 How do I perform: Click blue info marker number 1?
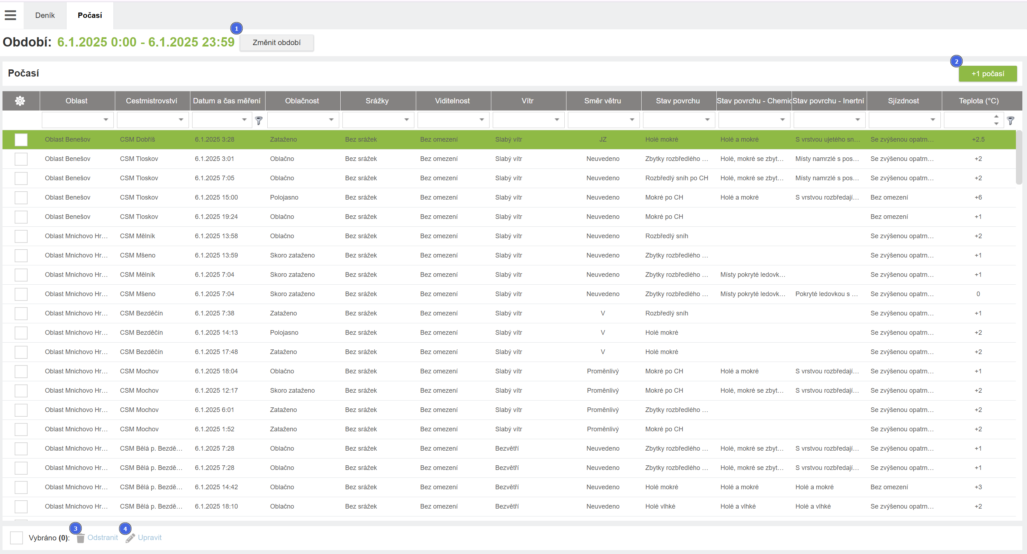click(237, 28)
